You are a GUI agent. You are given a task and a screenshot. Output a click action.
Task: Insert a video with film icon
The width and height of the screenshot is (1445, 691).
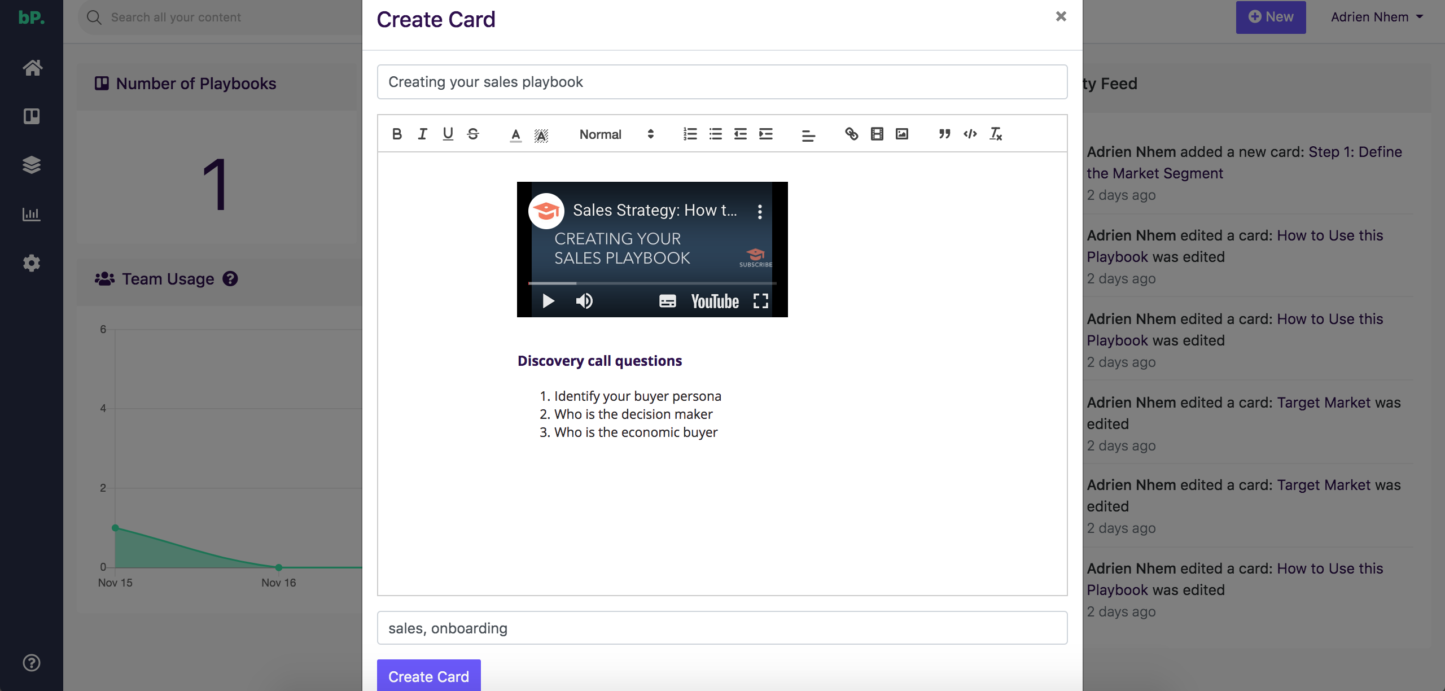point(877,134)
